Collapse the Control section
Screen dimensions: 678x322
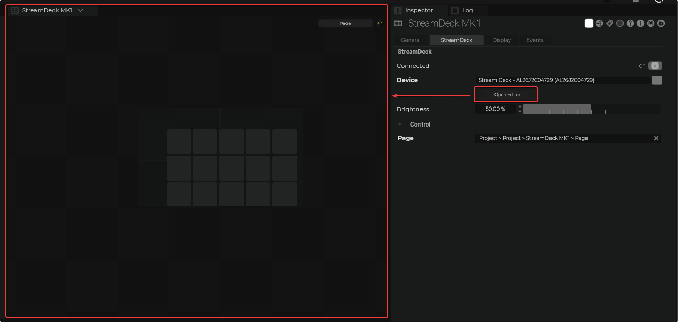pos(400,124)
